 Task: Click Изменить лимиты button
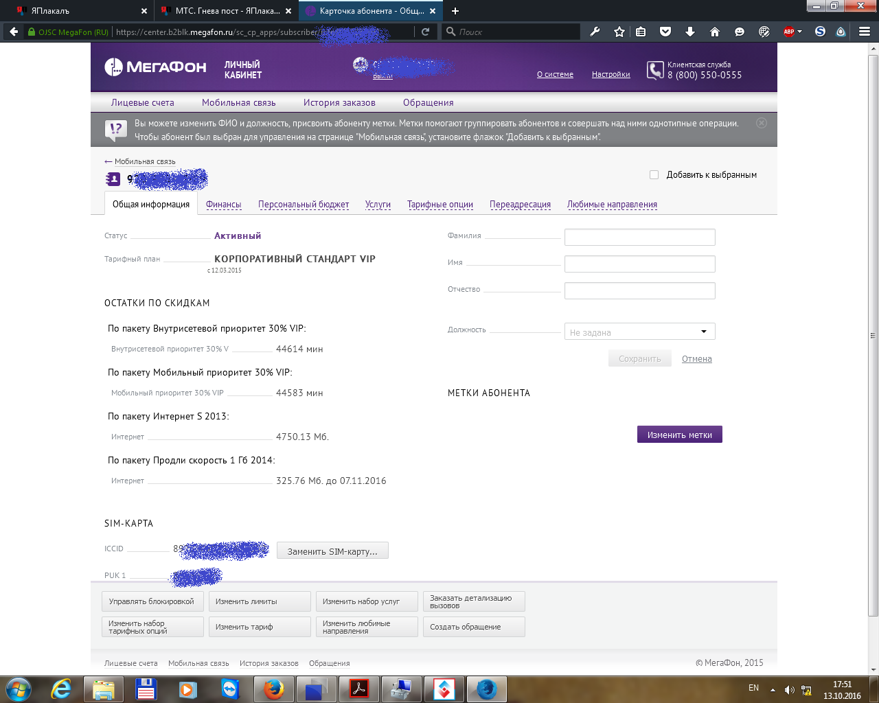pyautogui.click(x=260, y=601)
